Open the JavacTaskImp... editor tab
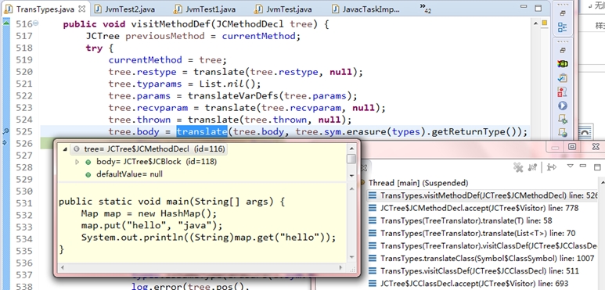Screen dimensions: 605x290 click(366, 9)
